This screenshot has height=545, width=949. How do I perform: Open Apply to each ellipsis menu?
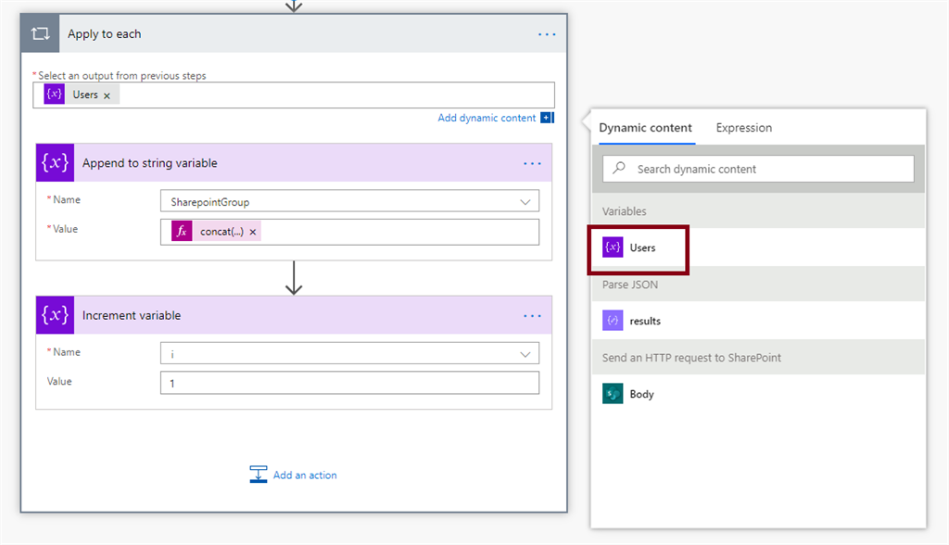[547, 34]
